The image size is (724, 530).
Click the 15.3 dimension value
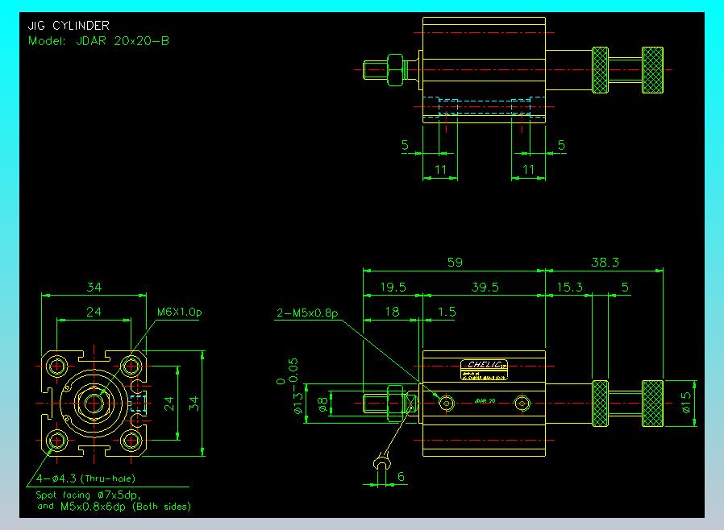coord(569,287)
